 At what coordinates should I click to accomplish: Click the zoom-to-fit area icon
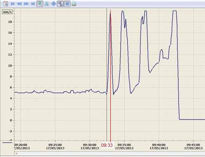47,4
